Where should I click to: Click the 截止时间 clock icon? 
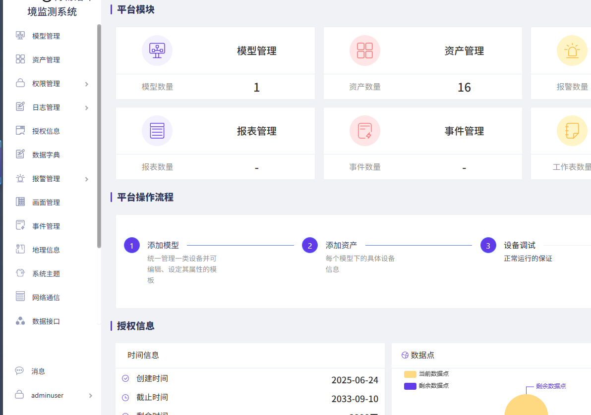[x=125, y=397]
